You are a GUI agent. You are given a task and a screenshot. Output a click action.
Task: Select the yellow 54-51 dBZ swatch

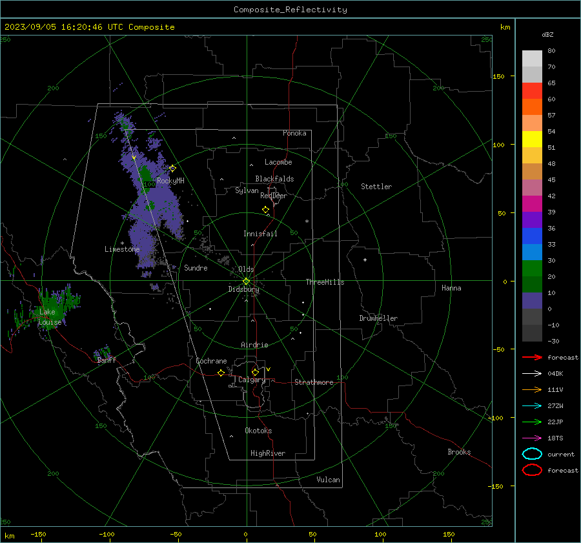click(532, 139)
